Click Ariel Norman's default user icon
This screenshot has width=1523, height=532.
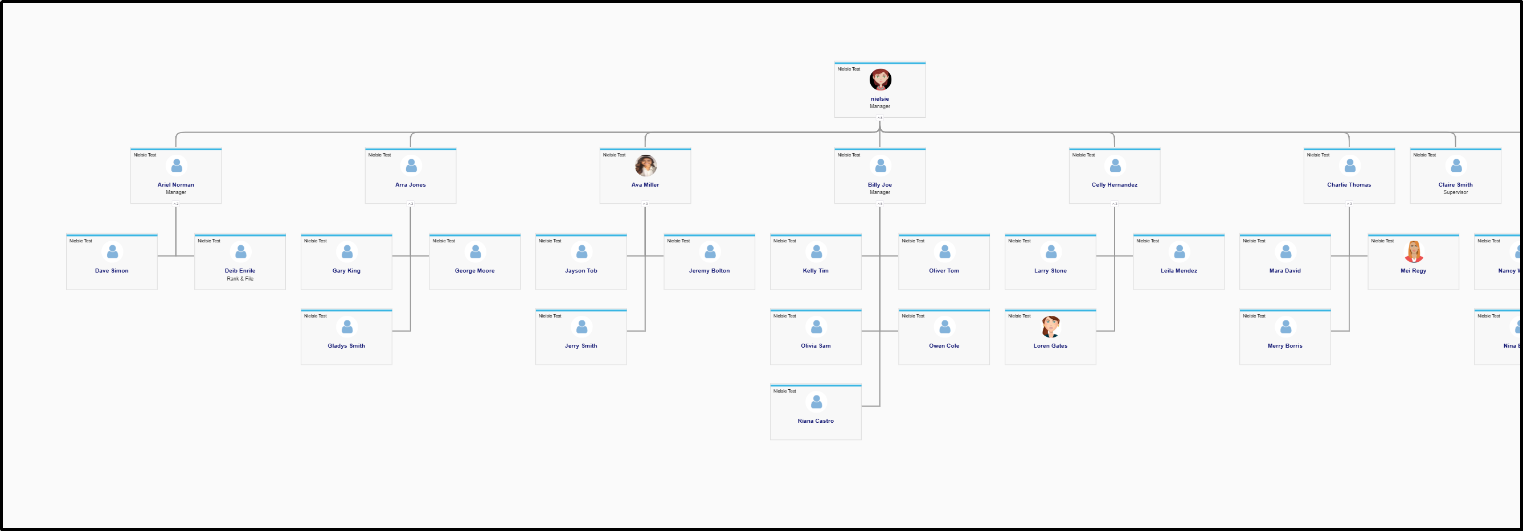[175, 166]
